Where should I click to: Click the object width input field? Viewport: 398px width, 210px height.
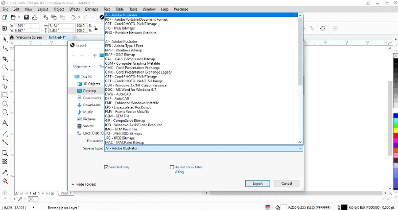pos(61,26)
